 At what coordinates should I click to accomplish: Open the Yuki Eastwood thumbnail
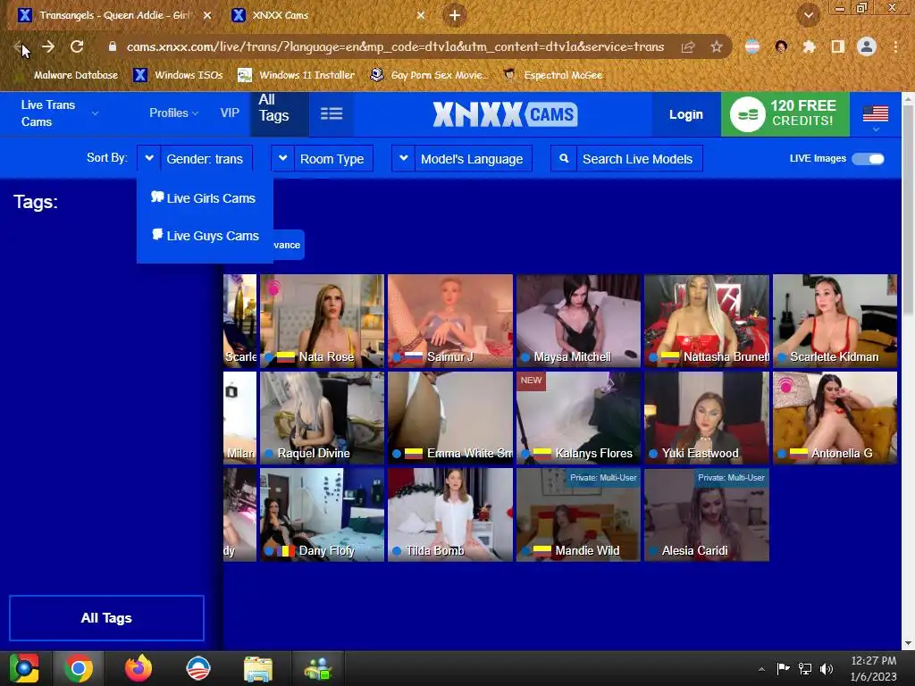[x=706, y=418]
